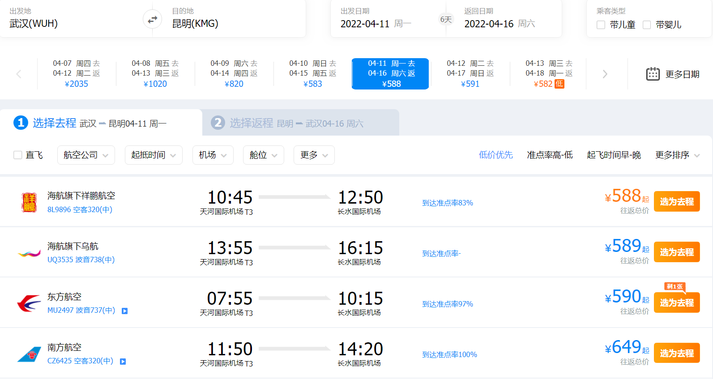Open flight UQ3535 波音738(中) details
Image resolution: width=713 pixels, height=379 pixels.
[81, 260]
